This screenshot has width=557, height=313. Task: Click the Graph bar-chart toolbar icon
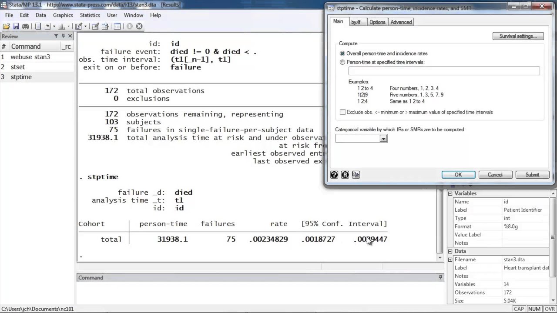(x=61, y=26)
